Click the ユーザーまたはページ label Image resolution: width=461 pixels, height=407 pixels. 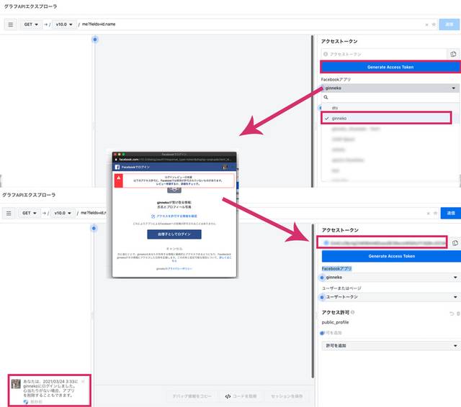click(341, 288)
